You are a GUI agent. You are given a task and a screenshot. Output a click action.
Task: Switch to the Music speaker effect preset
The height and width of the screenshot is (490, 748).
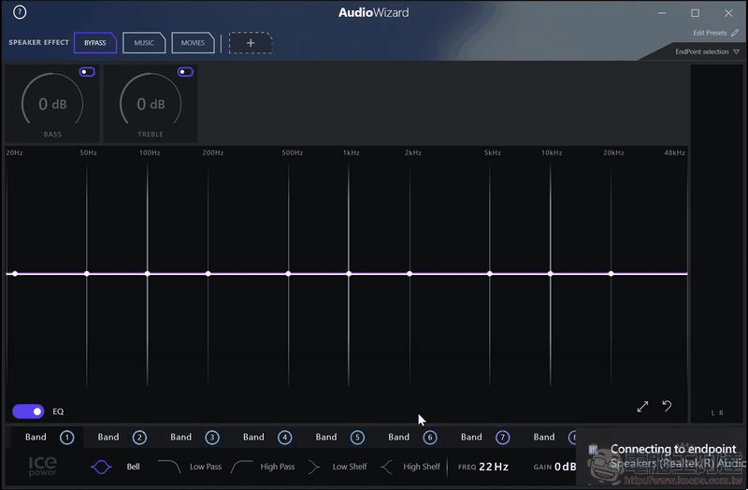point(144,43)
